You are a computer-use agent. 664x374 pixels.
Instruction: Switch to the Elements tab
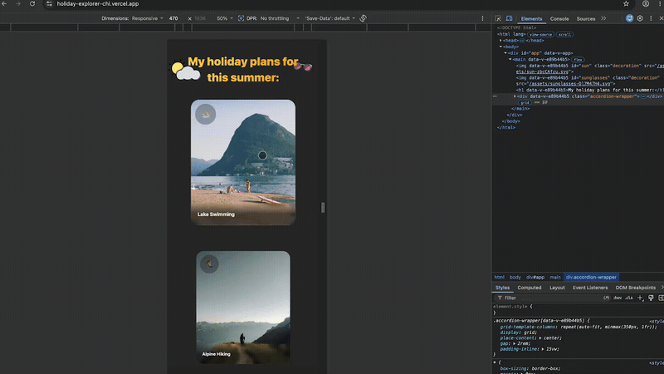531,18
